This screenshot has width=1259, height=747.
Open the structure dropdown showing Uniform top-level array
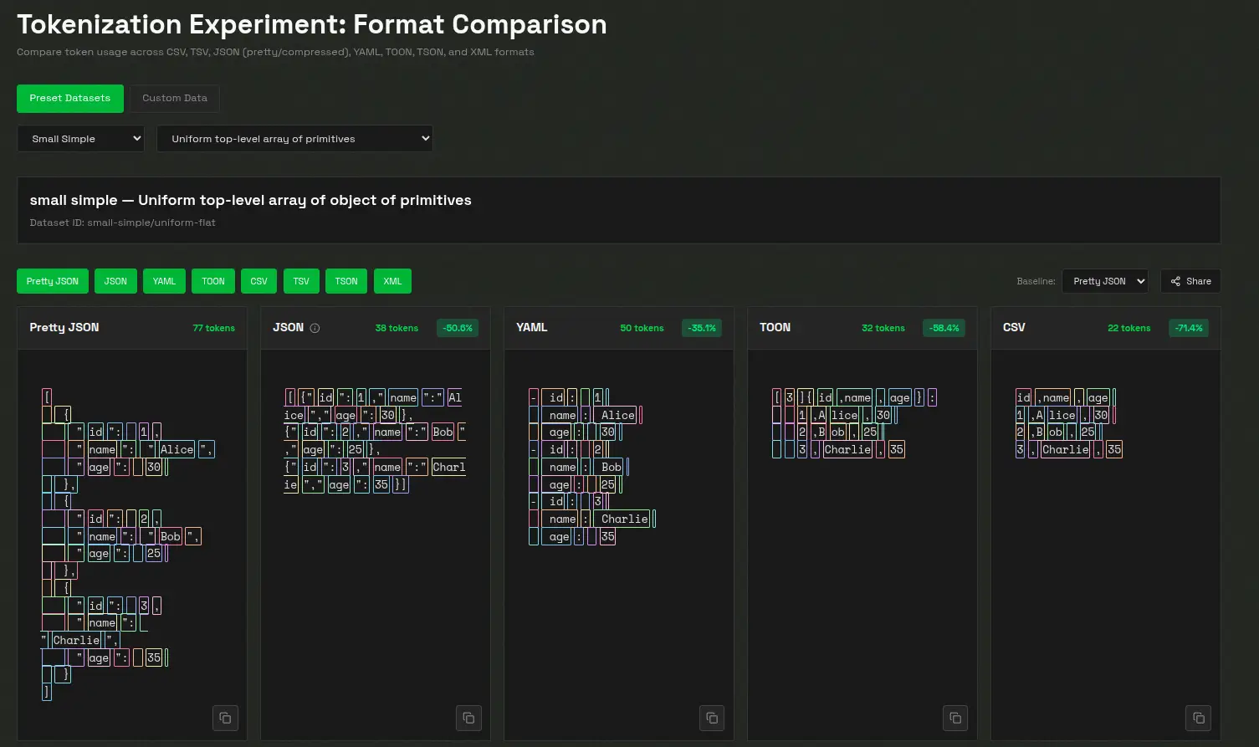coord(294,138)
